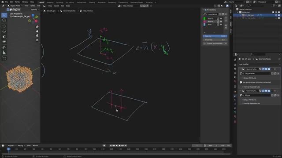Switch to the Layout workspace tab
Viewport: 282px width, 158px height.
click(41, 2)
